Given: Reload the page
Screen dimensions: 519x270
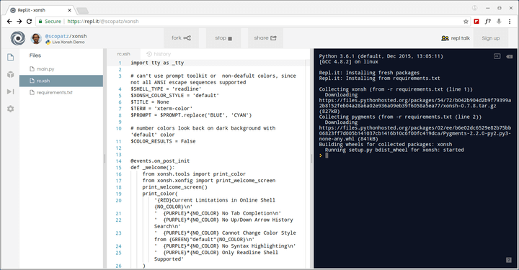Looking at the screenshot, I should tap(29, 21).
